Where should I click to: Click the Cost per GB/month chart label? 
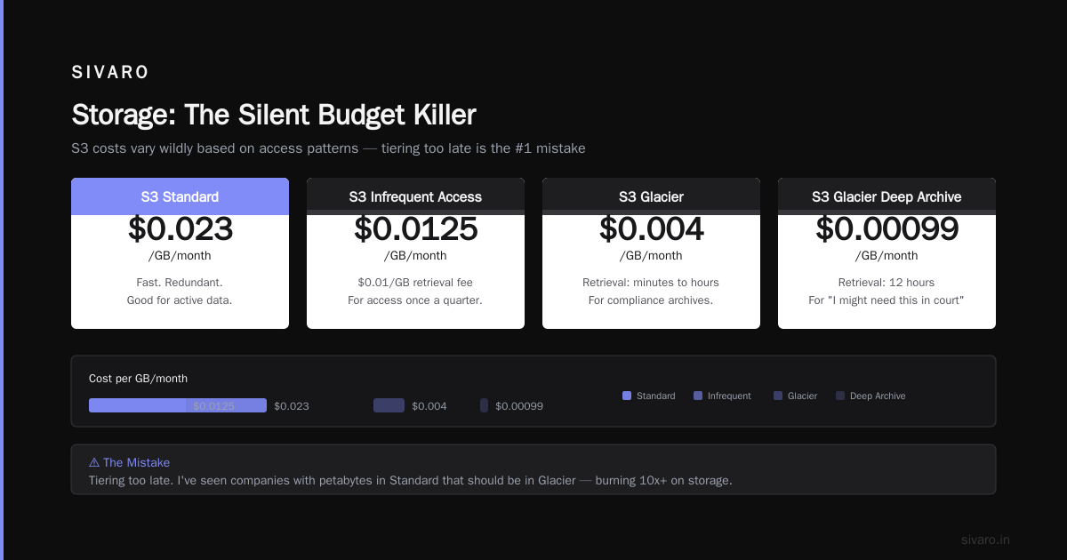tap(138, 379)
